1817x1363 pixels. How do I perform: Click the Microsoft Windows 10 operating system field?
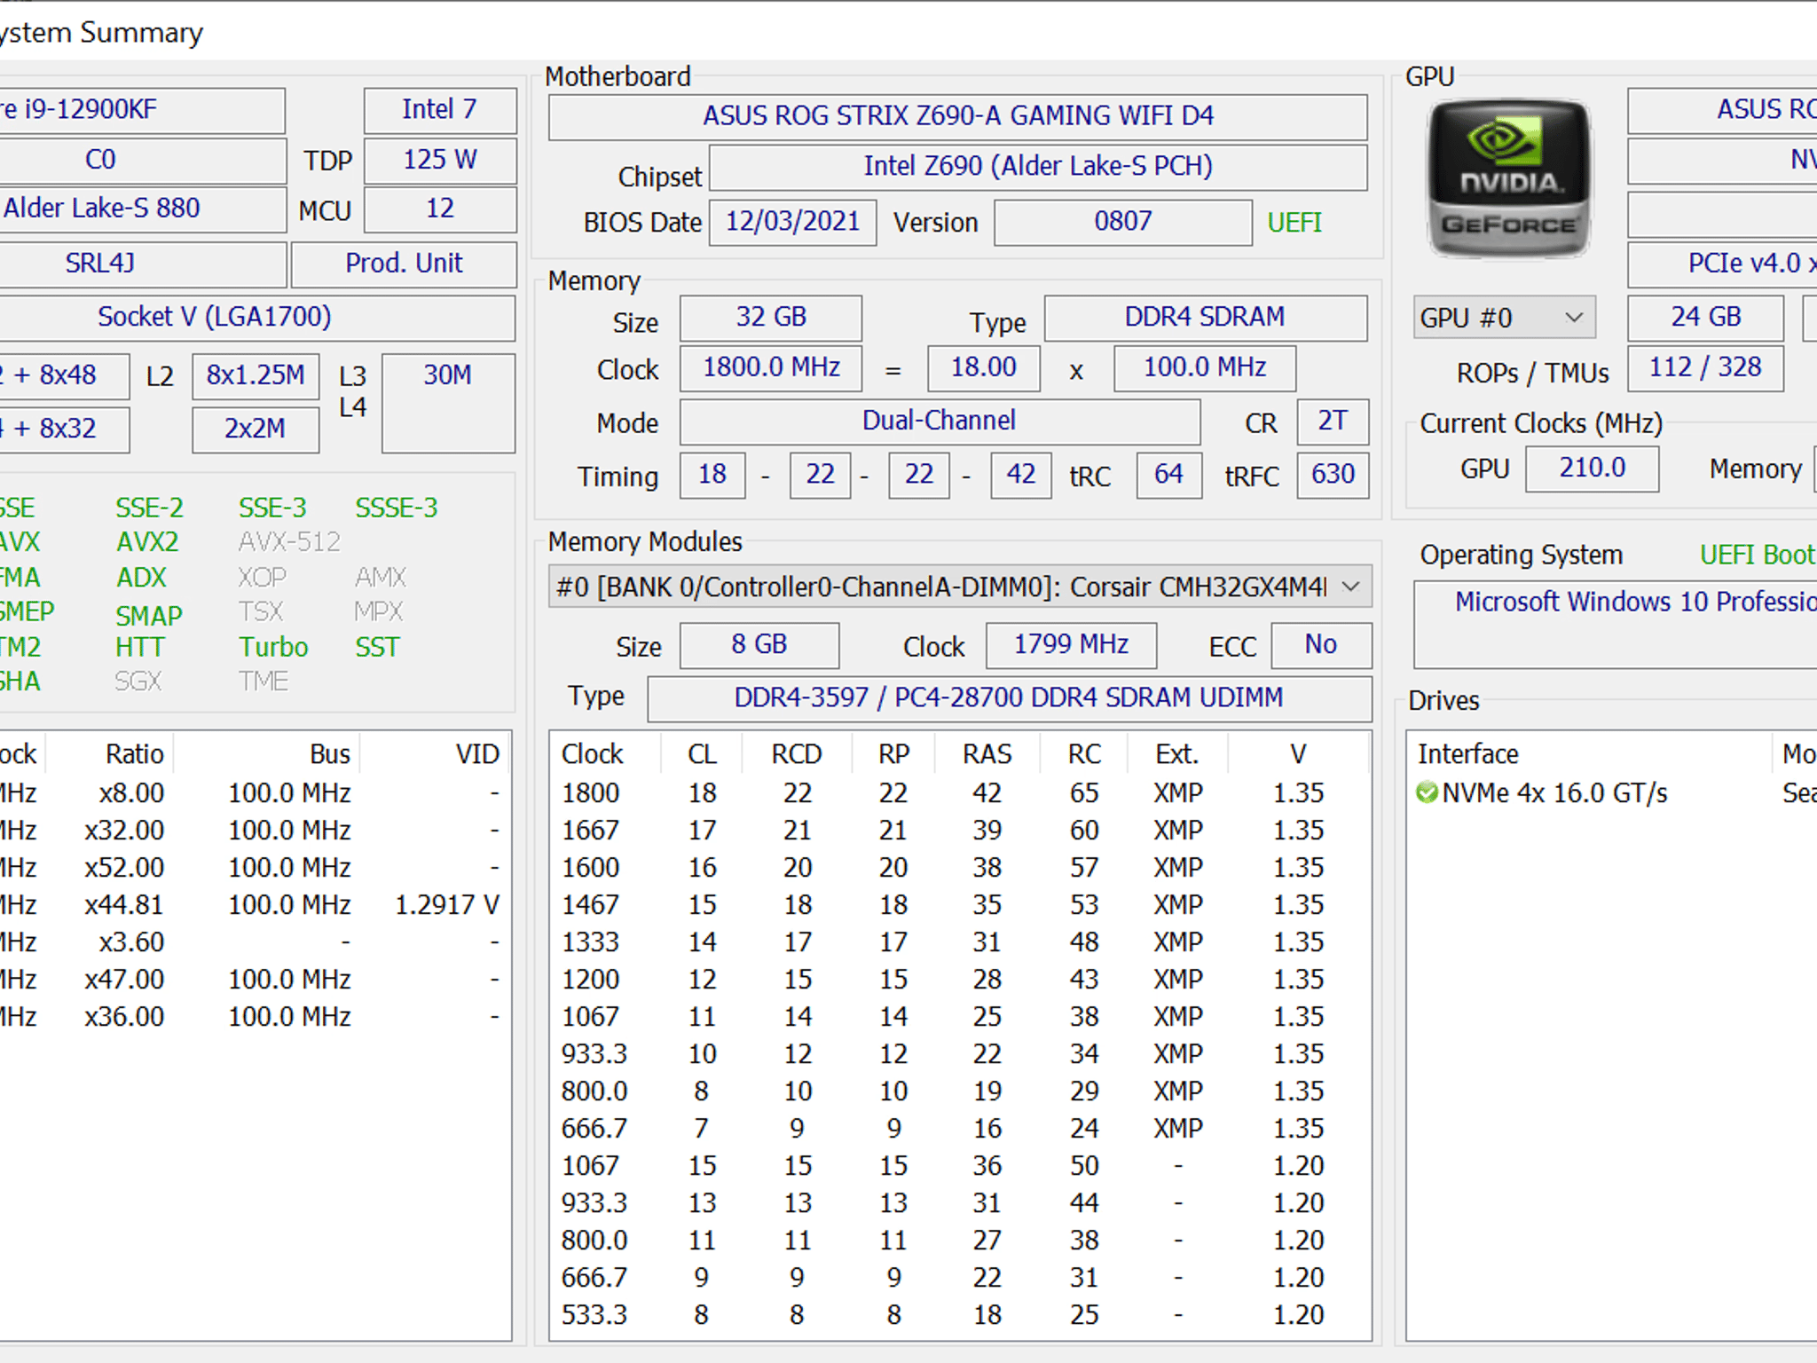[x=1615, y=624]
